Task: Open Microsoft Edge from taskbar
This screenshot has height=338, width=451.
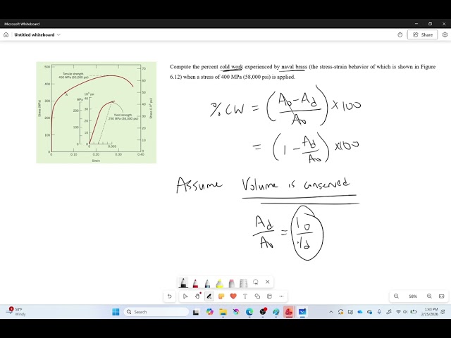Action: 249,312
